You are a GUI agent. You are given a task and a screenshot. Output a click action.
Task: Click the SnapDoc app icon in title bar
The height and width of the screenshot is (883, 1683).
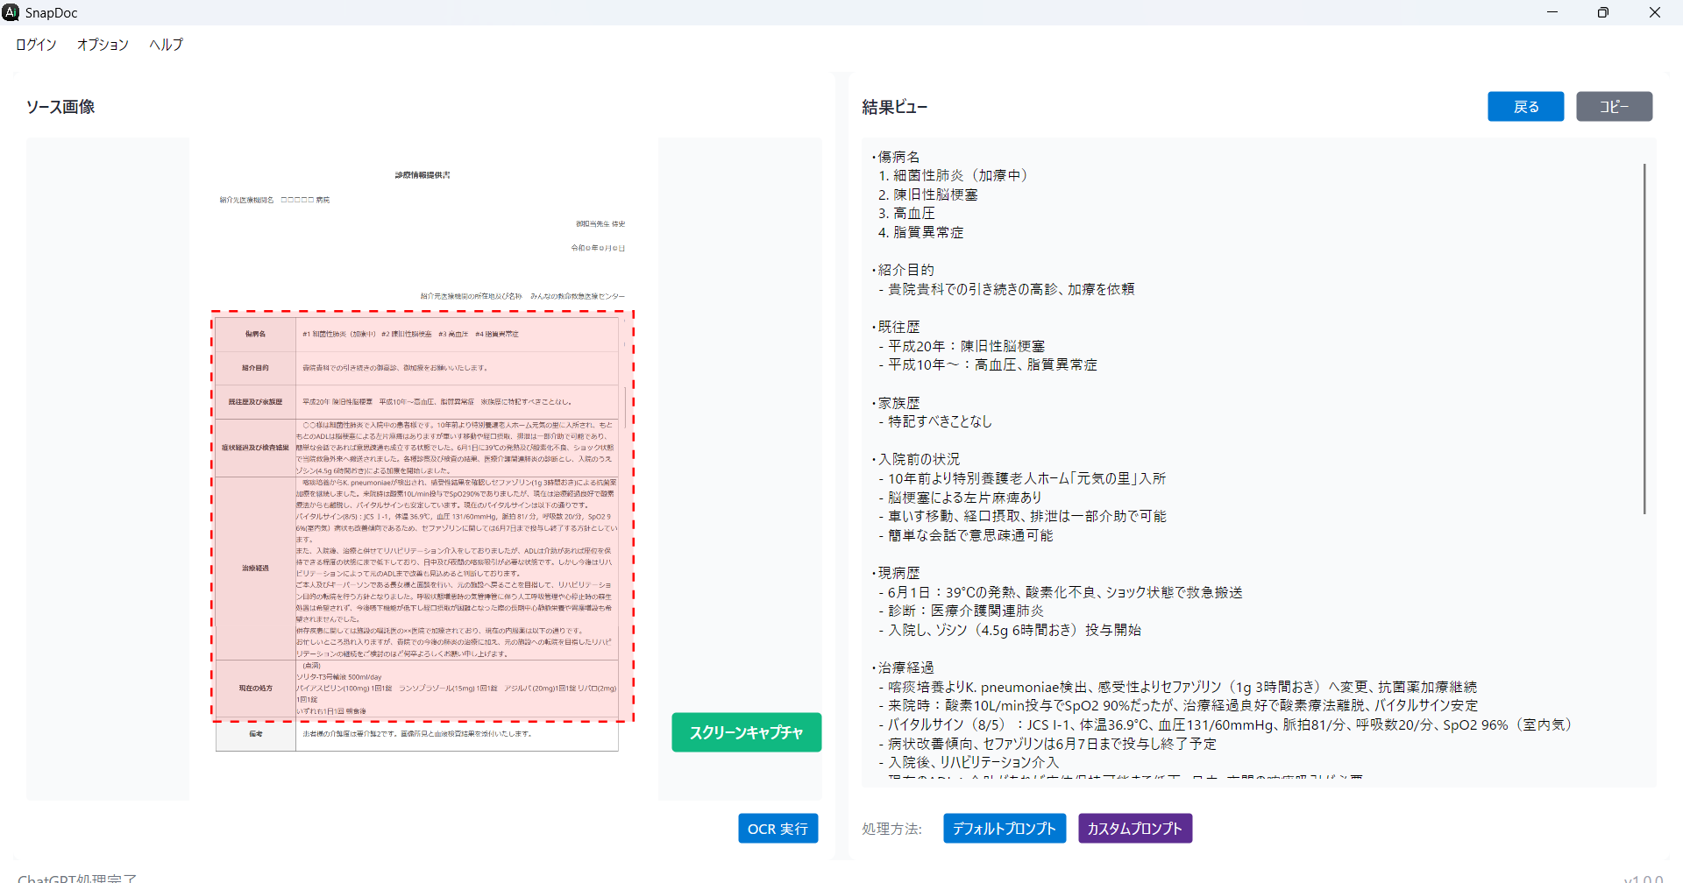click(11, 12)
